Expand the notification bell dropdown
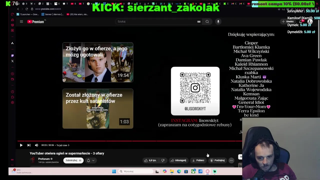This screenshot has width=320, height=180. coord(90,160)
